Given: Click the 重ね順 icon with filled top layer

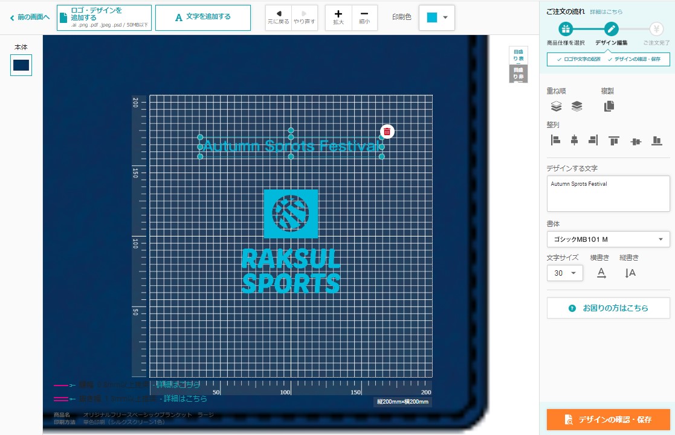Looking at the screenshot, I should pyautogui.click(x=577, y=106).
